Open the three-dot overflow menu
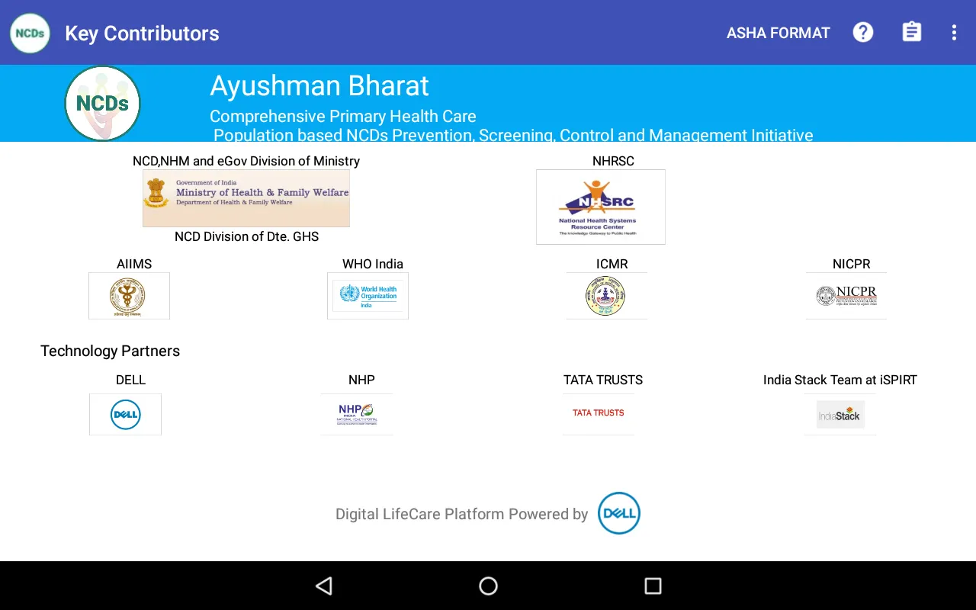Image resolution: width=976 pixels, height=610 pixels. point(953,32)
